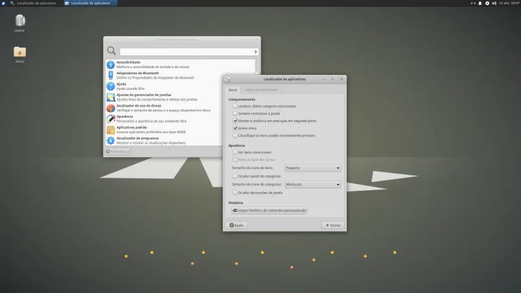Select Ajuda usando Xfce entry text
Image resolution: width=521 pixels, height=293 pixels.
point(130,89)
